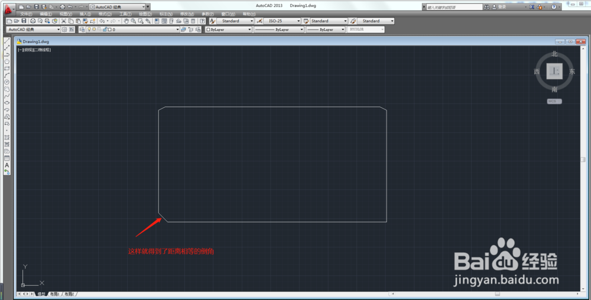
Task: Click the WCS button under ViewCube
Action: 554,101
